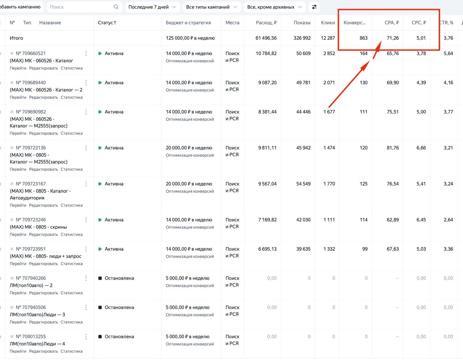This screenshot has width=463, height=360.
Task: Follow 'Перейти' link under campaign 708013255
Action: pos(18,352)
